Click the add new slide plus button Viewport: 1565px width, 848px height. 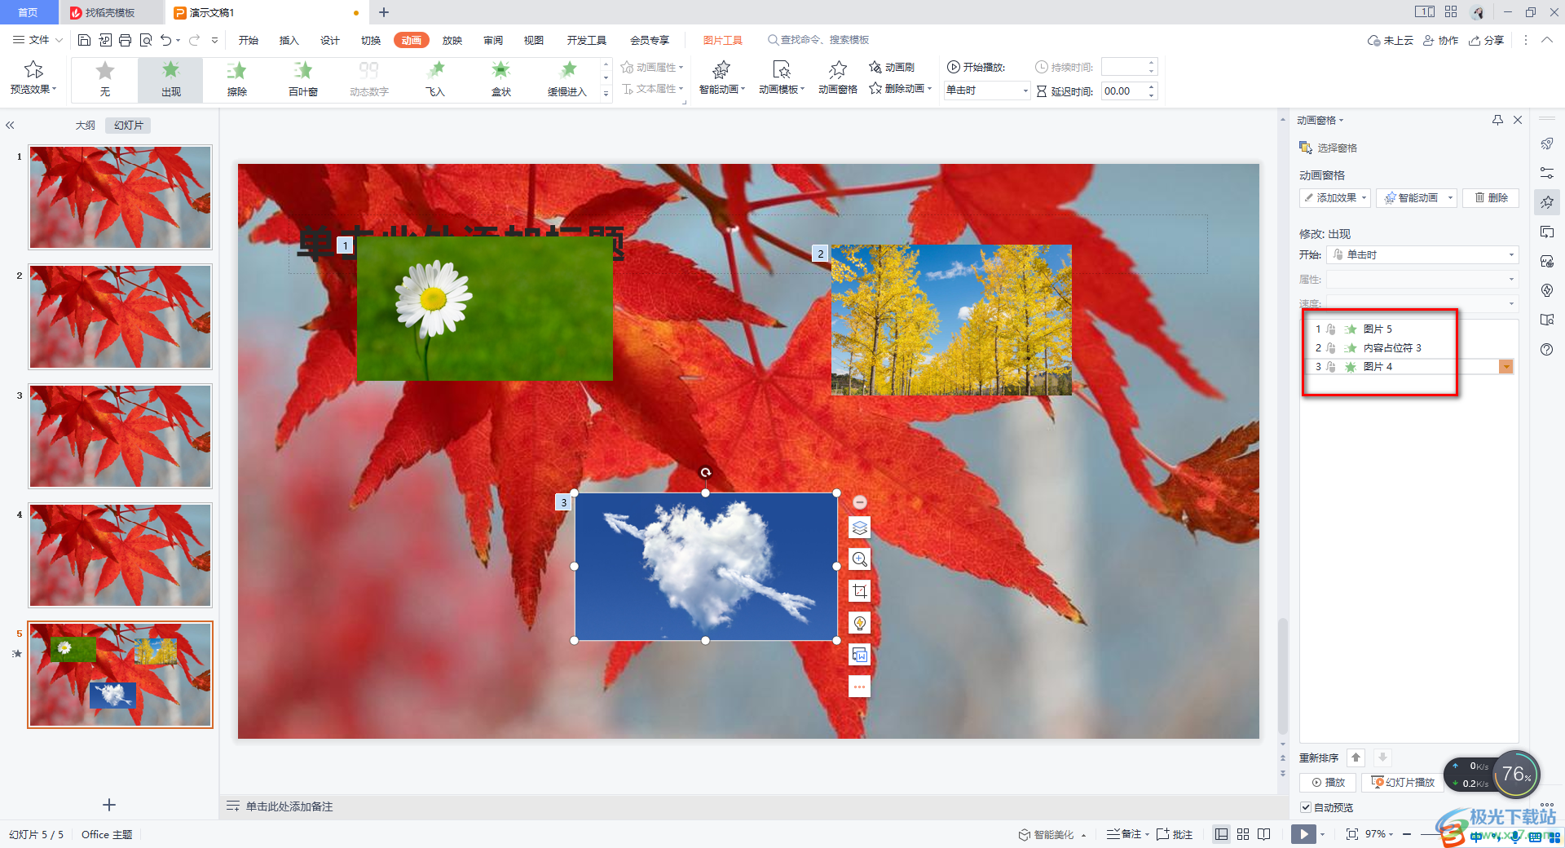point(108,805)
